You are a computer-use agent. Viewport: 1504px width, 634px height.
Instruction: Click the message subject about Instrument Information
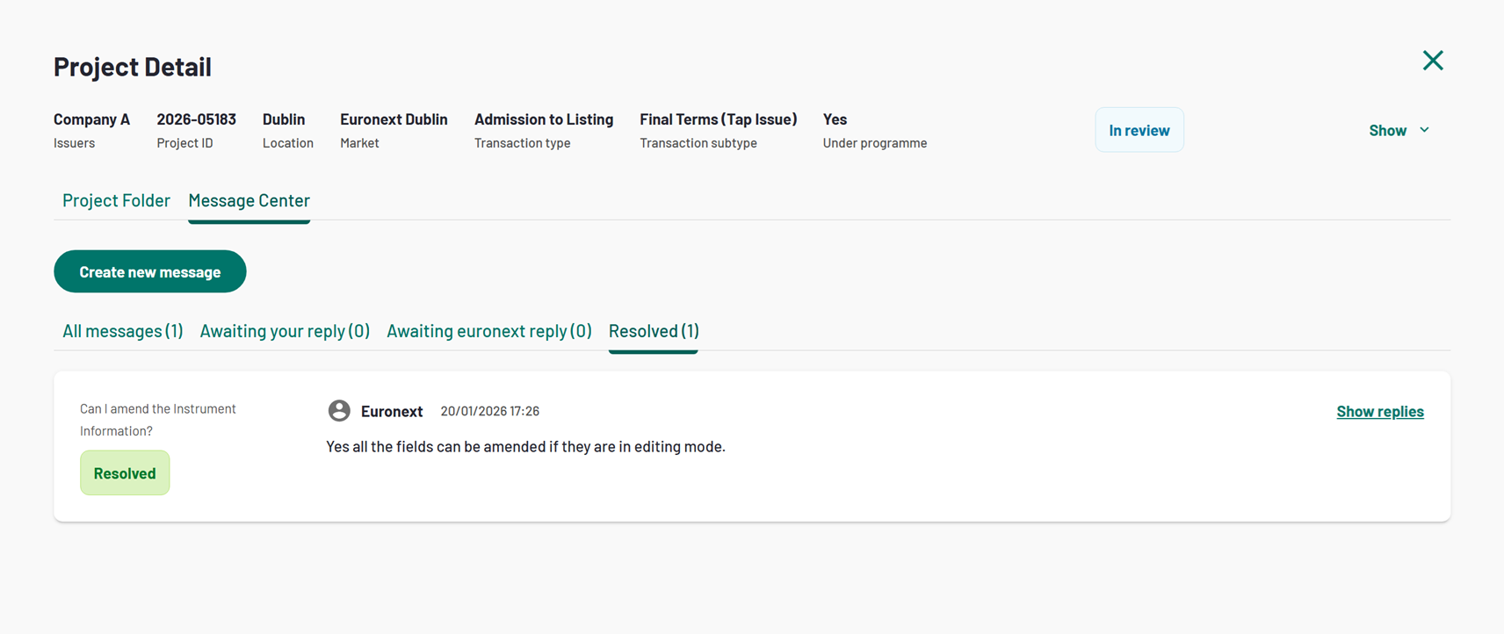click(157, 420)
